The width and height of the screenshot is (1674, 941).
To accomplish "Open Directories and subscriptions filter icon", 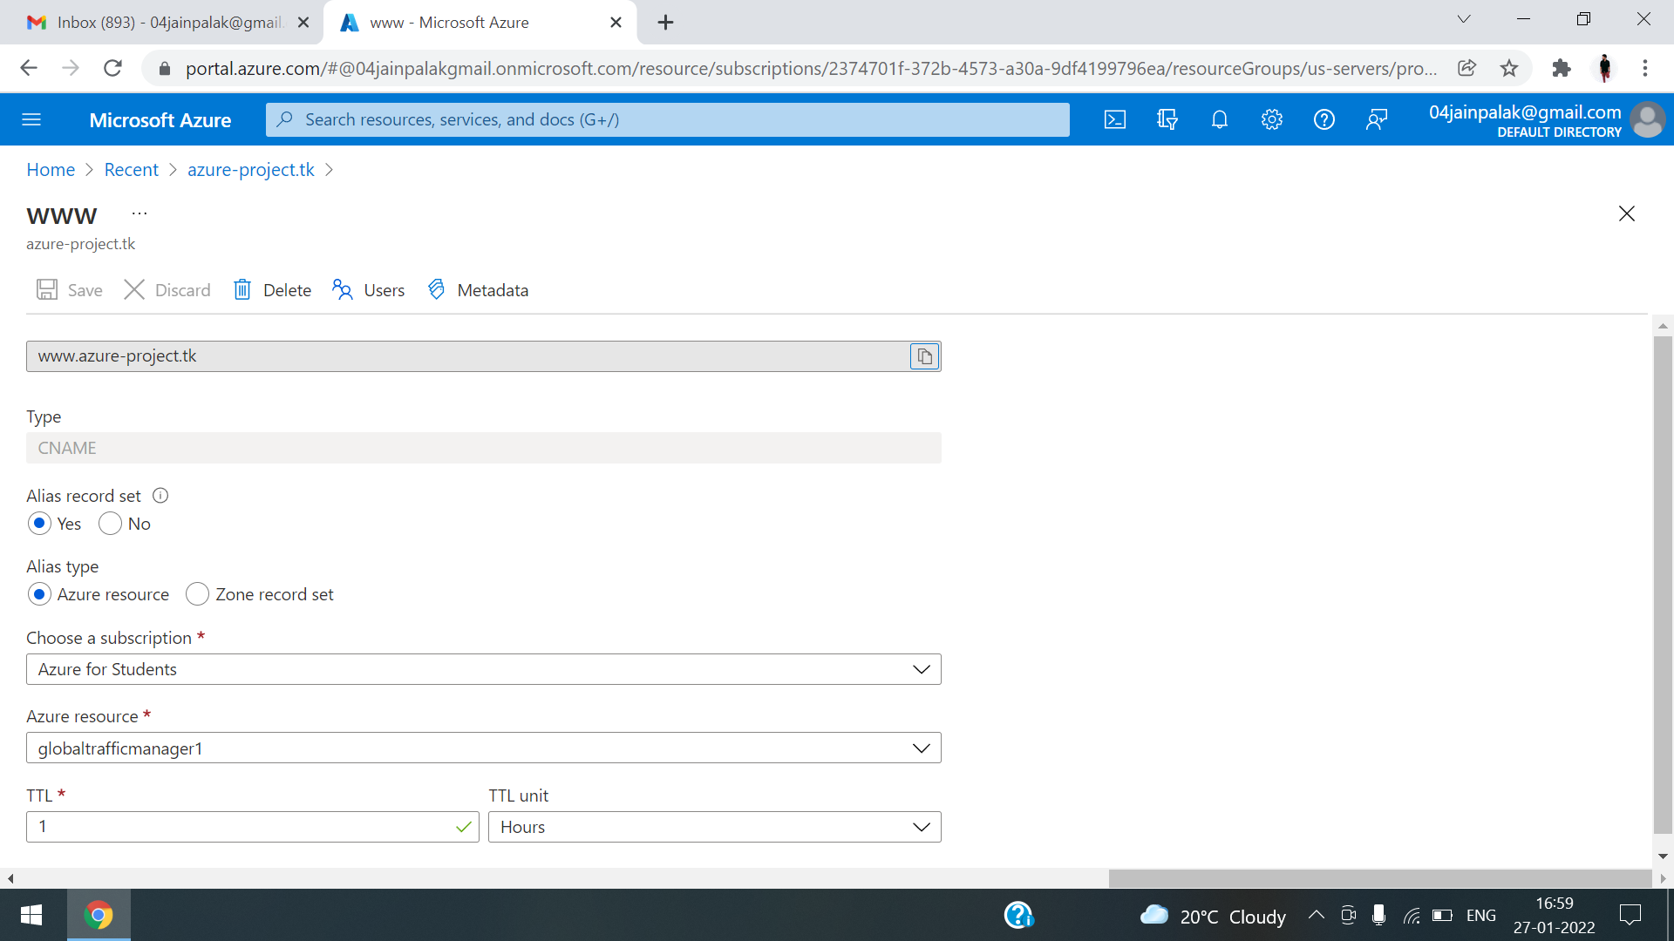I will (1167, 119).
